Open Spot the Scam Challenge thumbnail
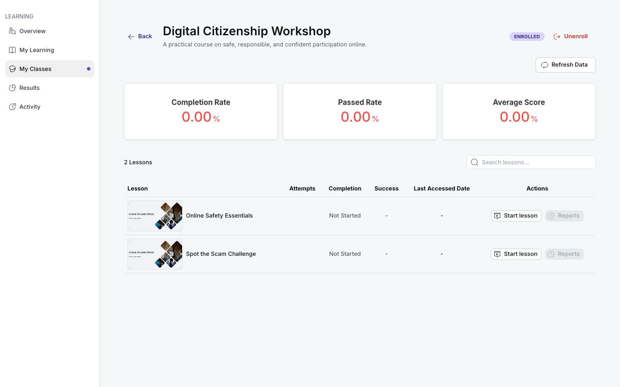This screenshot has width=620, height=387. [x=155, y=254]
